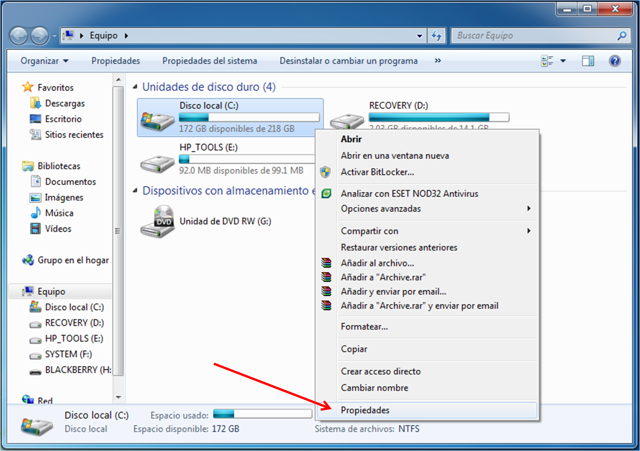Screen dimensions: 640x451
Task: Click inside the Buscar Equipo search field
Action: (x=534, y=36)
